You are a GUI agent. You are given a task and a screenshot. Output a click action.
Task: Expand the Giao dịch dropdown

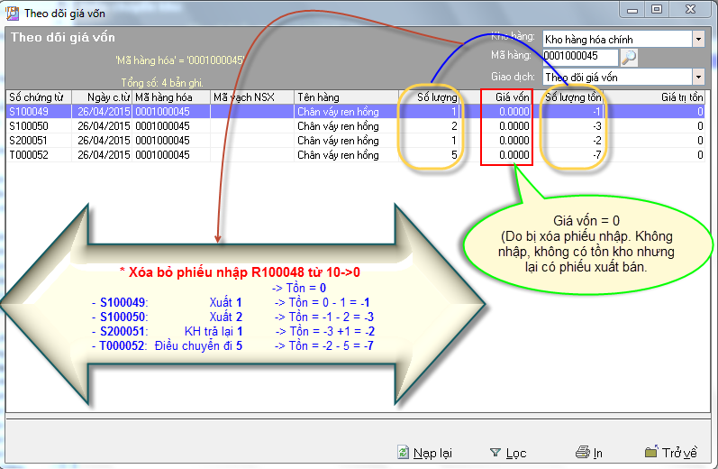pyautogui.click(x=698, y=78)
